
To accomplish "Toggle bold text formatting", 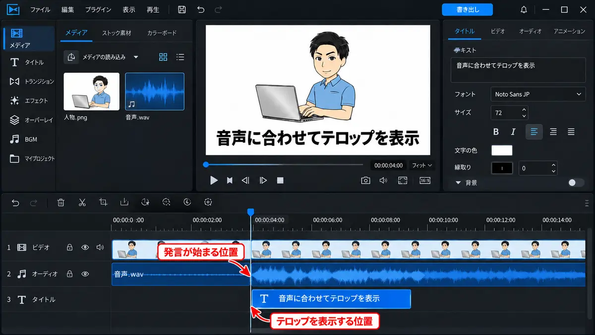I will tap(496, 132).
